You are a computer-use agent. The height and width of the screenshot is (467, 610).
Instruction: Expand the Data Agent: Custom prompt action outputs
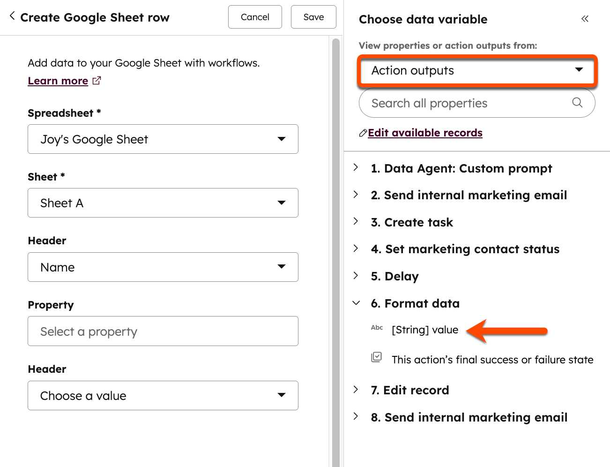[355, 168]
